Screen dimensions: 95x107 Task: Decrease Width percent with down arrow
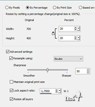(75, 29)
